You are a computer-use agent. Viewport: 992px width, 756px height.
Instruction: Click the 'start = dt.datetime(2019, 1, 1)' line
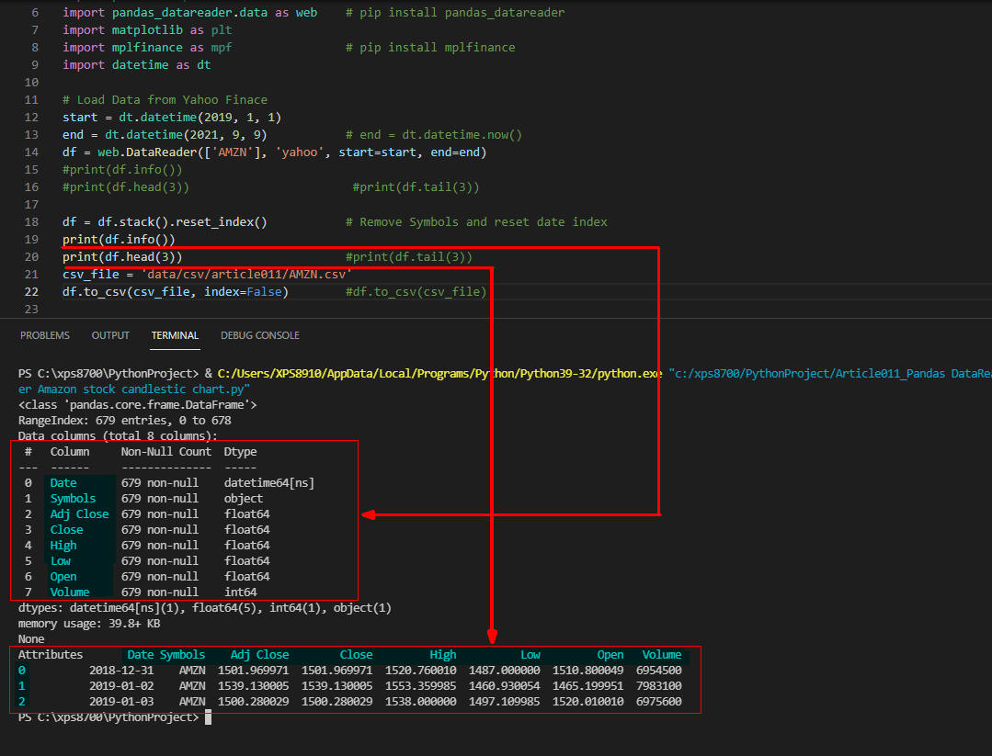coord(171,117)
